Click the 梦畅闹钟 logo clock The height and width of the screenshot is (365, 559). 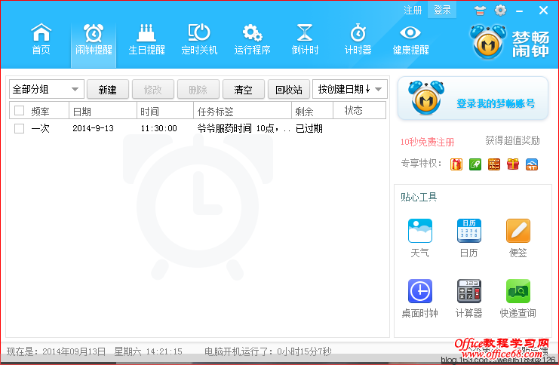(x=487, y=41)
